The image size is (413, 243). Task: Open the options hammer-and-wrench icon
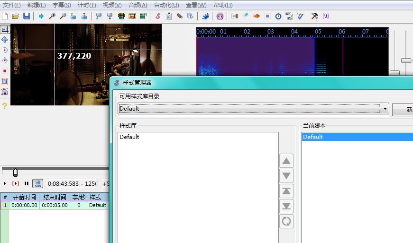point(314,16)
